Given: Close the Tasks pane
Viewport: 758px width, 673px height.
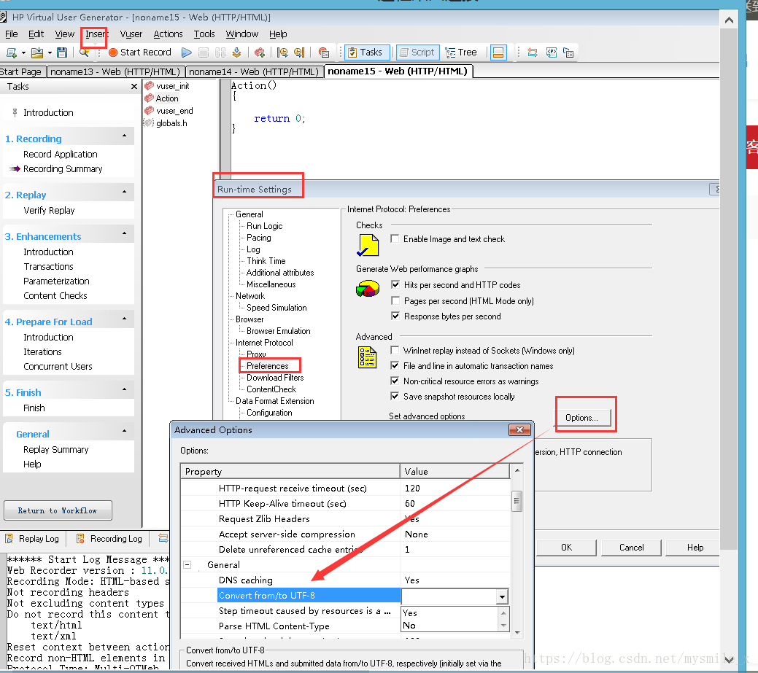Looking at the screenshot, I should (134, 87).
